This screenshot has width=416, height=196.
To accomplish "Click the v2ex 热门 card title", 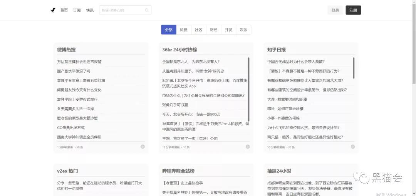I will [x=67, y=171].
